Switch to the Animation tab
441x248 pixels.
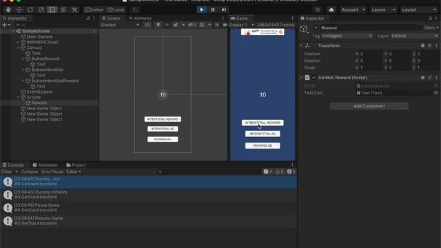point(45,165)
